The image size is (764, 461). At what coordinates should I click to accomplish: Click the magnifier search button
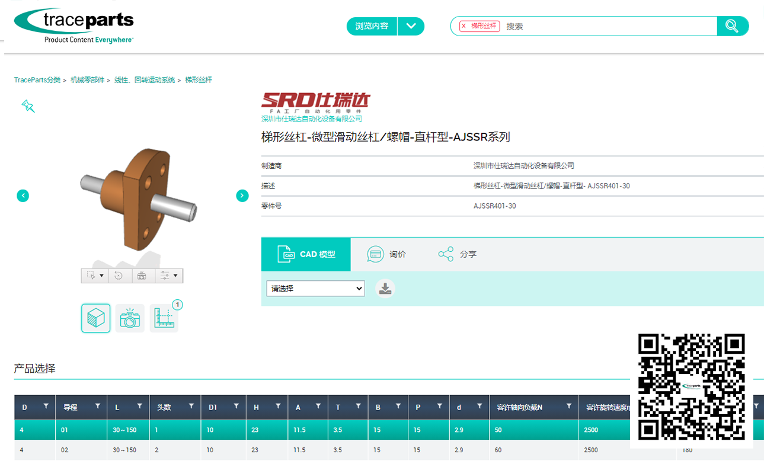[x=733, y=26]
